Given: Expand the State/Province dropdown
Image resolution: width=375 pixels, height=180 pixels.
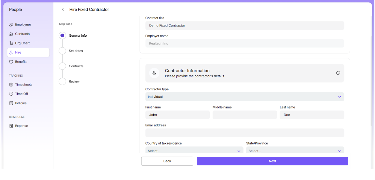Looking at the screenshot, I should pos(295,150).
